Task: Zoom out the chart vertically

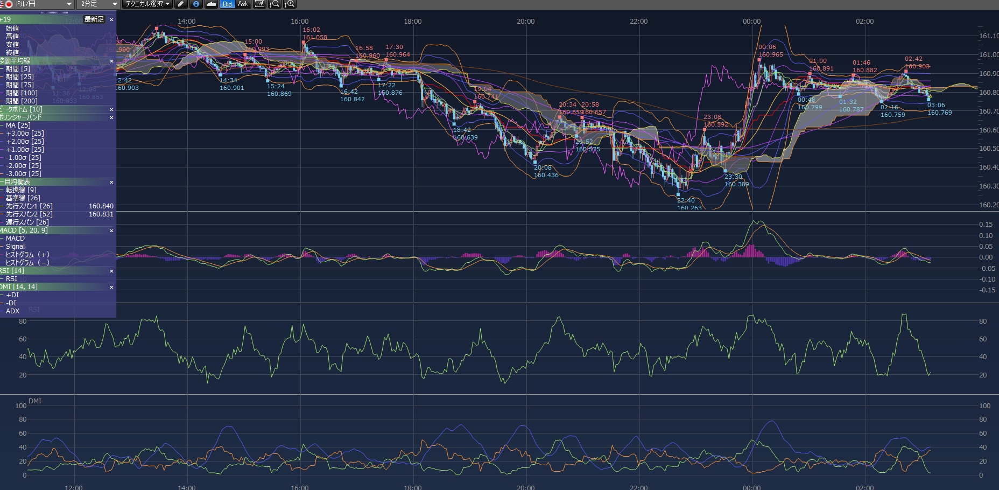Action: click(x=275, y=4)
